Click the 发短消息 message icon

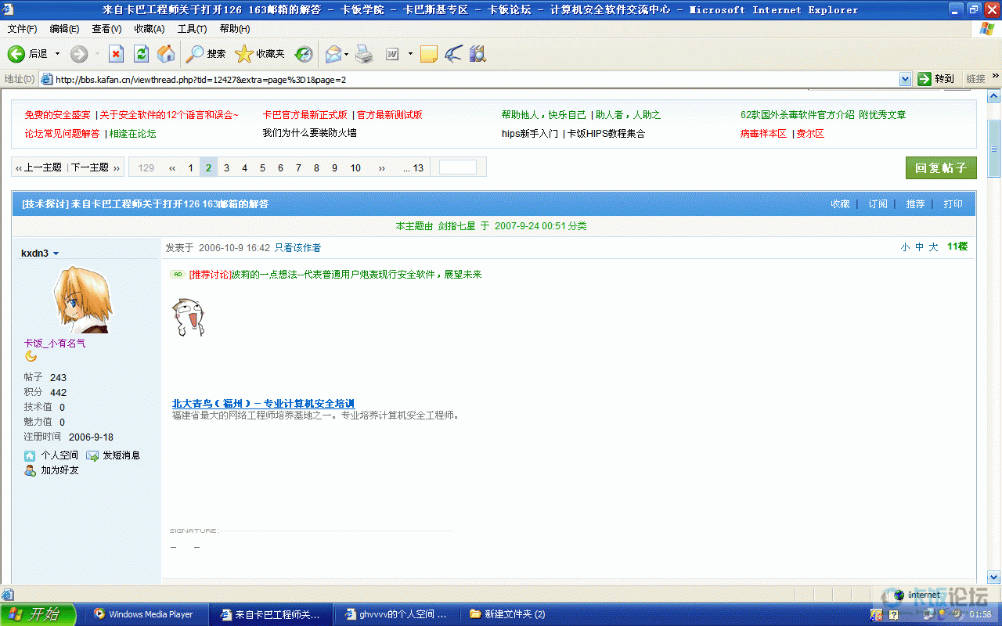[x=92, y=455]
